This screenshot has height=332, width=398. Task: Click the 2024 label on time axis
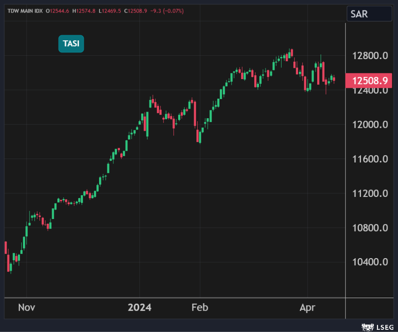click(139, 308)
